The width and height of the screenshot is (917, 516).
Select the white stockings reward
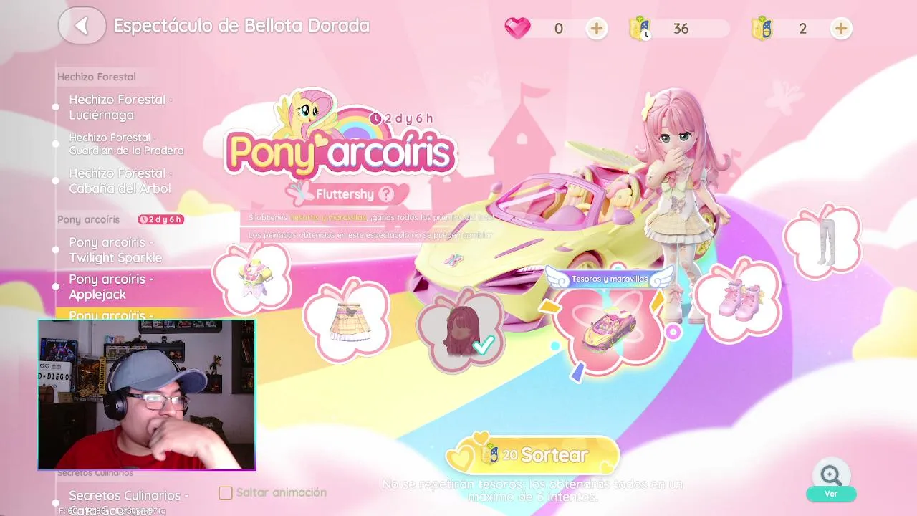pos(822,240)
